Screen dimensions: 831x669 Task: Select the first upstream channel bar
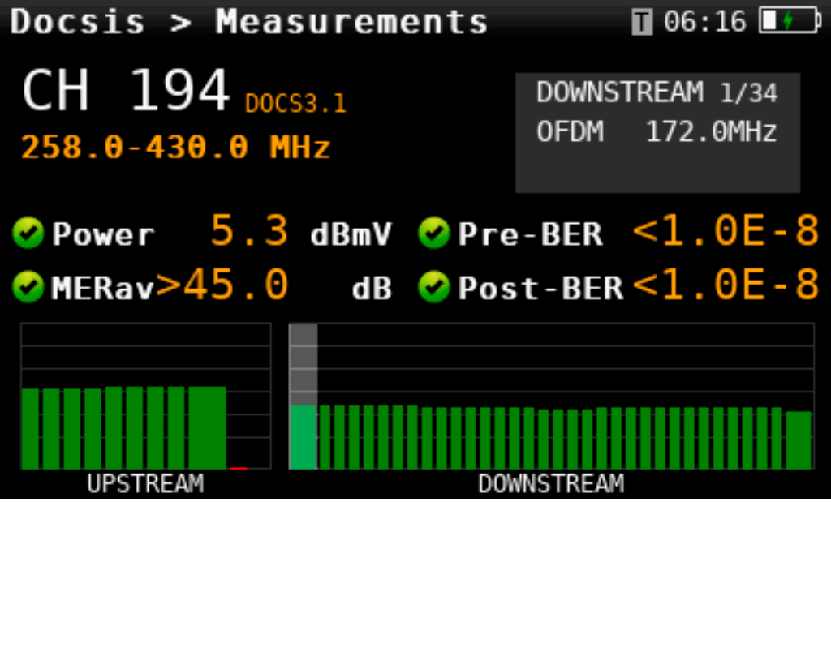30,428
